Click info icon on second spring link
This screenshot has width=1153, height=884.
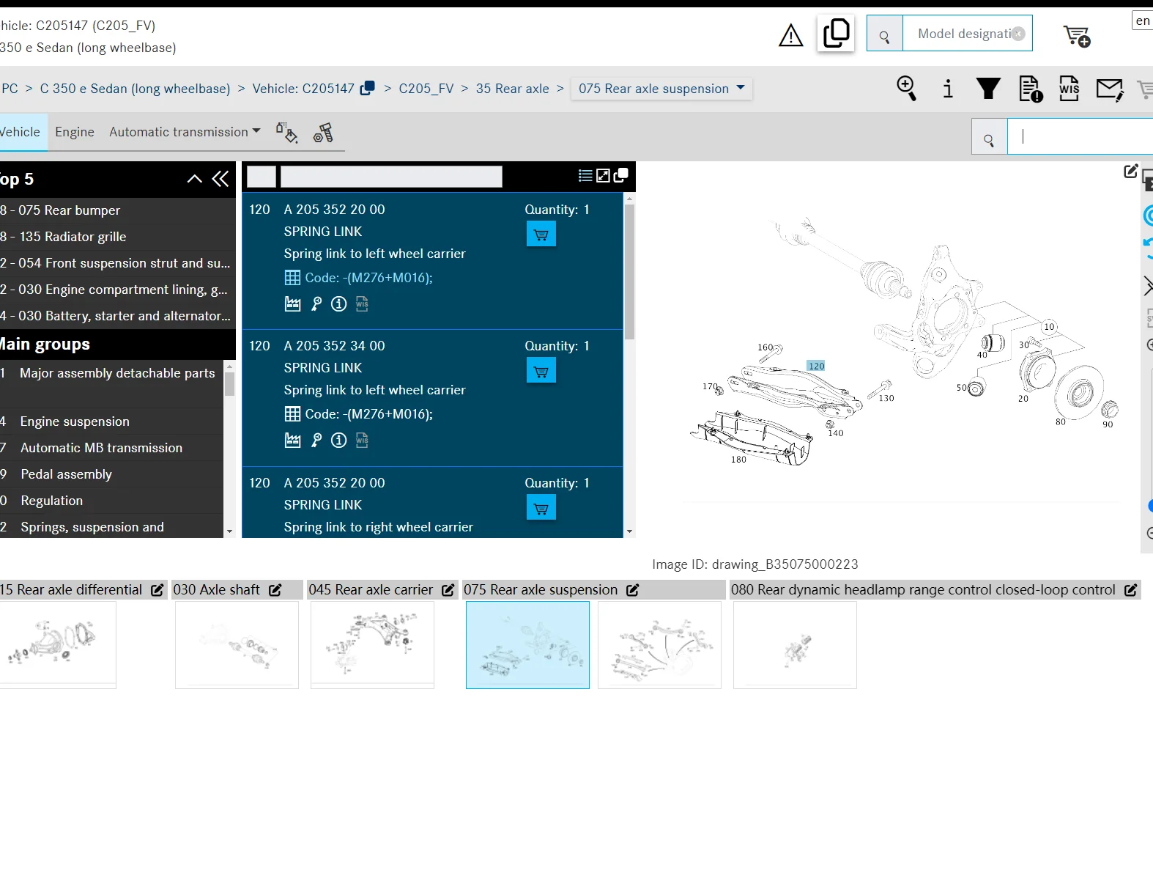click(x=338, y=440)
